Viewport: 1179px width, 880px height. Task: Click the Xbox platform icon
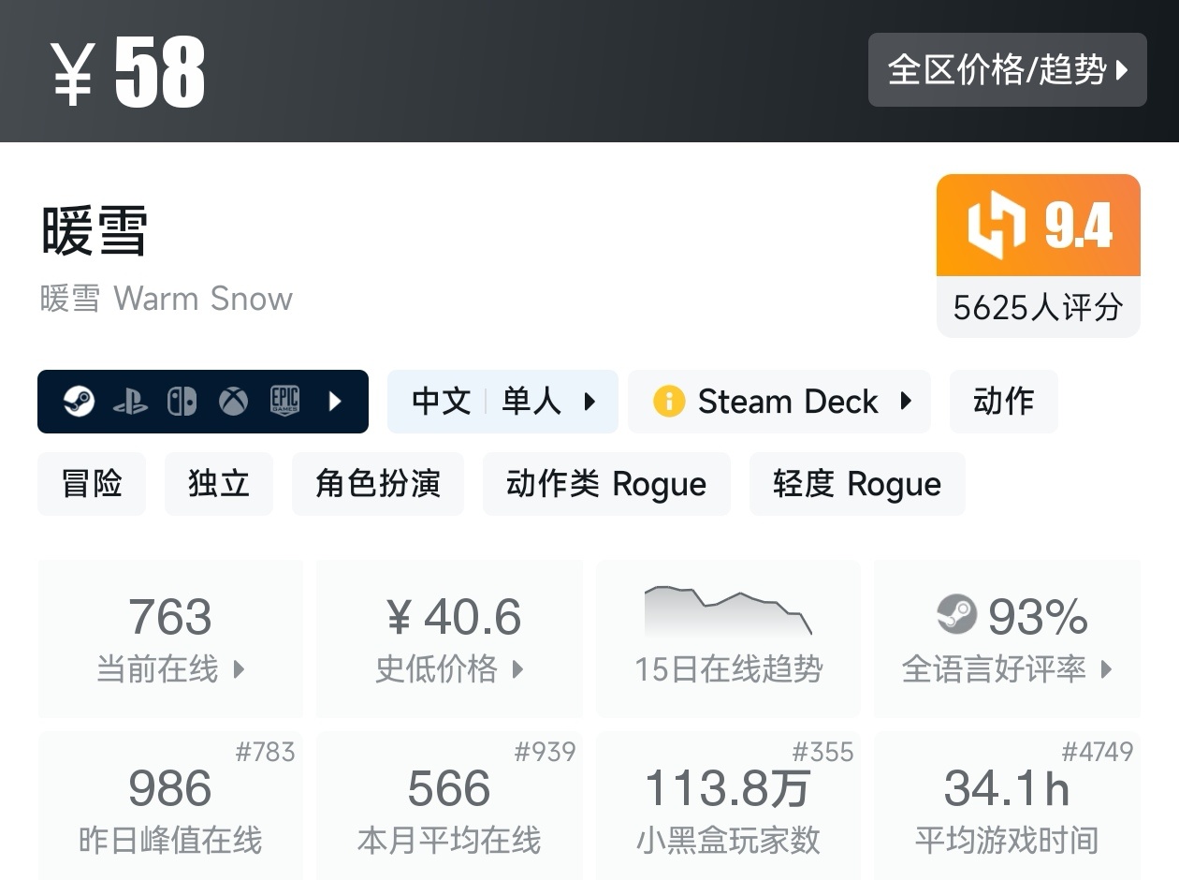[x=233, y=402]
